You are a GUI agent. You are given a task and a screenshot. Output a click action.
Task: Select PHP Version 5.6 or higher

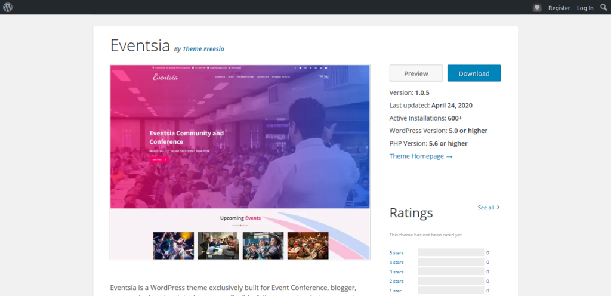(428, 143)
